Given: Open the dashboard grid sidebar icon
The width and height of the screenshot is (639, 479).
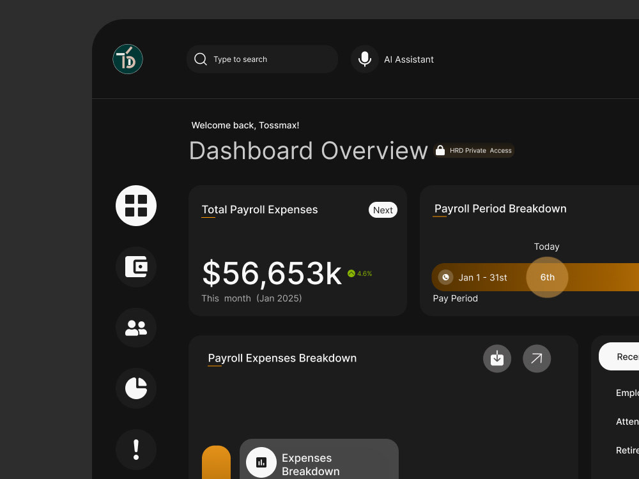Looking at the screenshot, I should coord(136,206).
